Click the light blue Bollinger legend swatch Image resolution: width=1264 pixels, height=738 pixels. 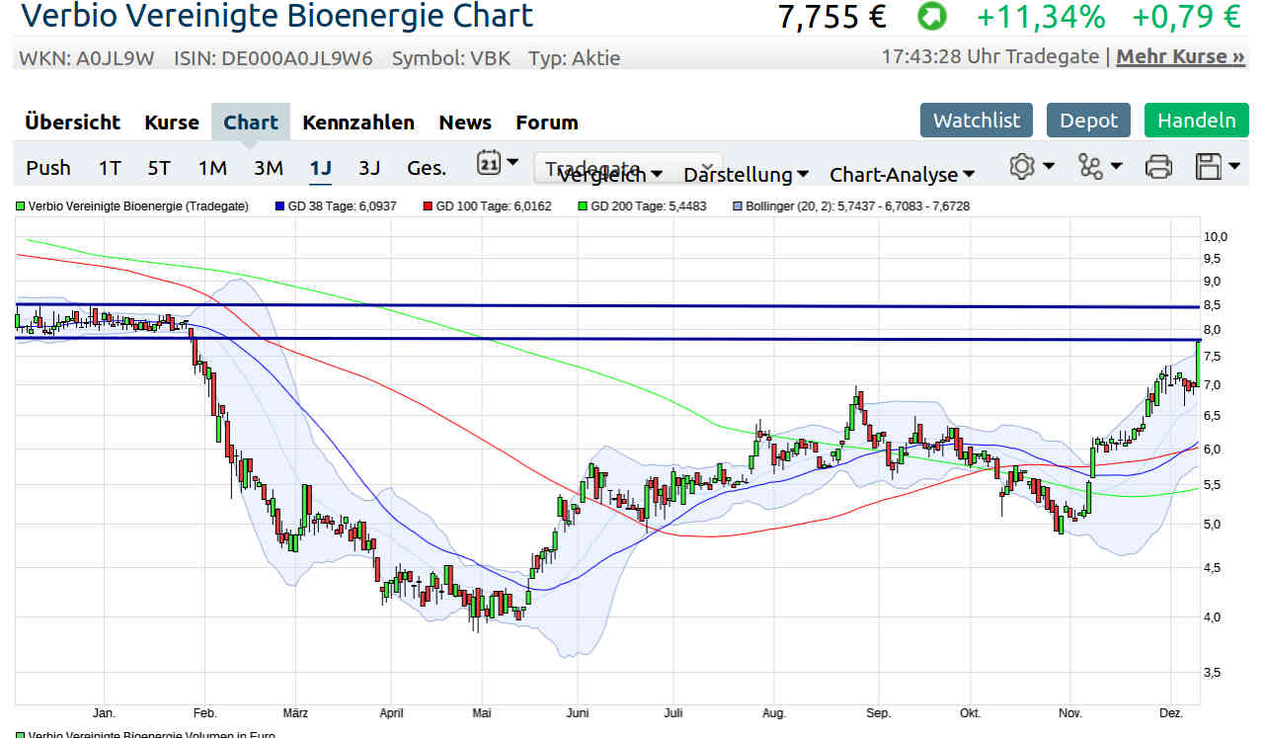738,206
